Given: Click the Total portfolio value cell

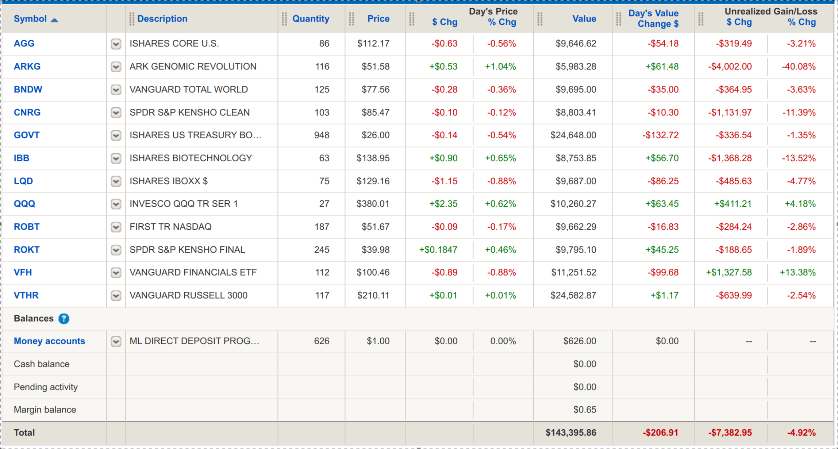Looking at the screenshot, I should point(570,433).
